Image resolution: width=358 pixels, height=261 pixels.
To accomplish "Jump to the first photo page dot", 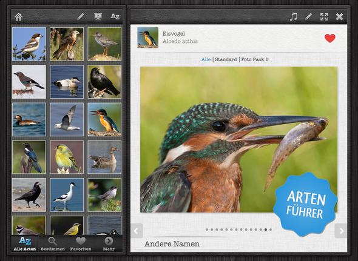I will [207, 230].
